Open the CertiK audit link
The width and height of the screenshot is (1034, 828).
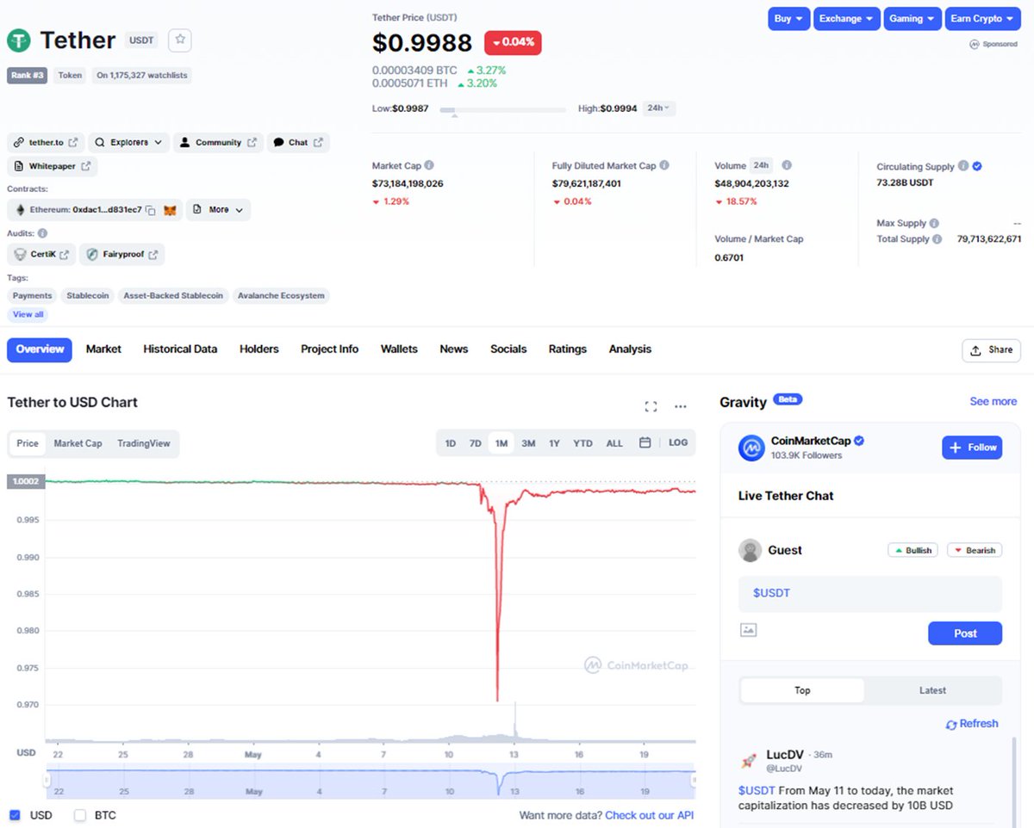(x=41, y=255)
